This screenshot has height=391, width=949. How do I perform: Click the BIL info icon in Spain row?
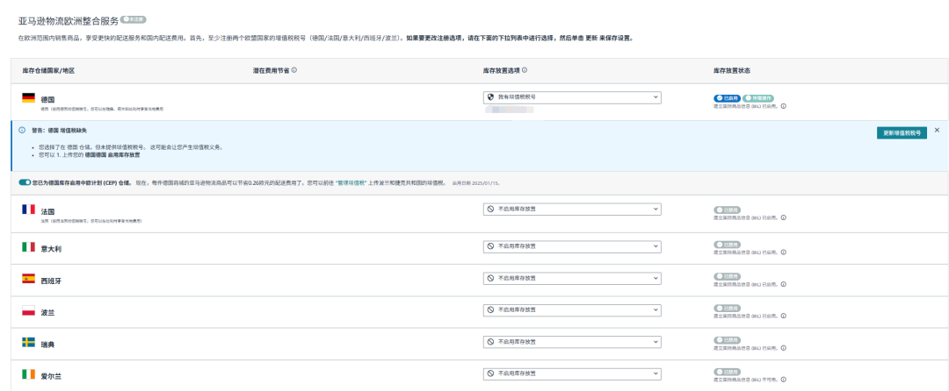[x=783, y=284]
